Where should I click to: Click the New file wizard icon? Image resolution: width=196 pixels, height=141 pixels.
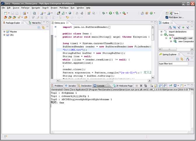[x=6, y=13]
